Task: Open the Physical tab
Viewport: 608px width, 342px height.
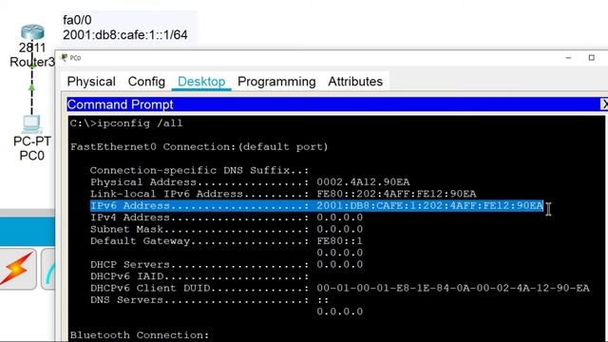Action: coord(91,82)
